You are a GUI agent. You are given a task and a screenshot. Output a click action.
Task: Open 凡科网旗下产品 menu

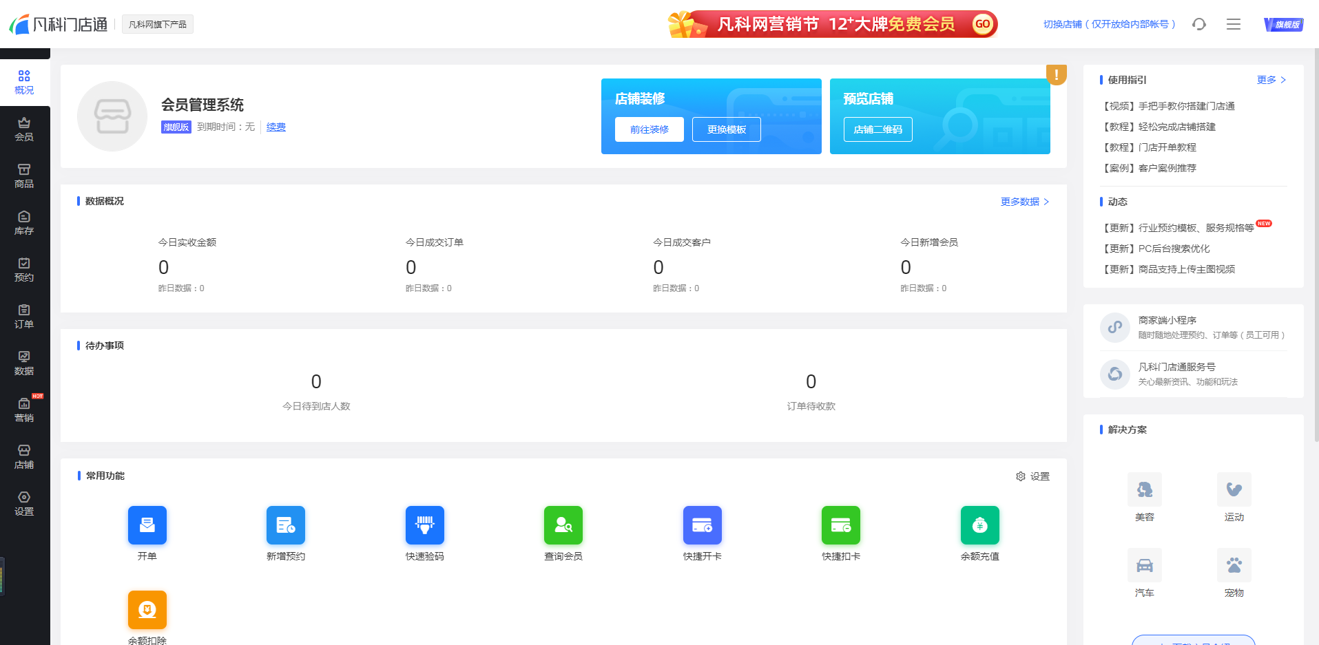pos(157,23)
